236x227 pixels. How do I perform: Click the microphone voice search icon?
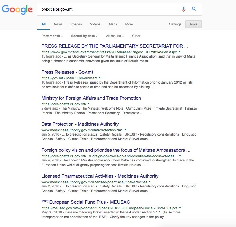pos(184,9)
